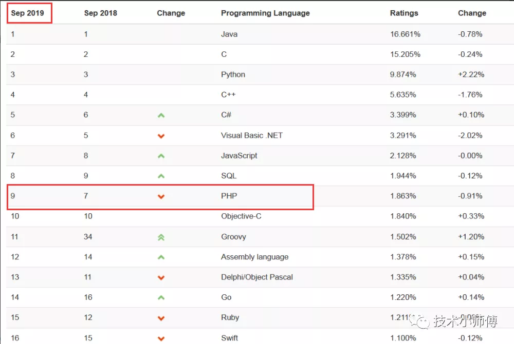Click the green arrow beside Assembly language

[161, 257]
